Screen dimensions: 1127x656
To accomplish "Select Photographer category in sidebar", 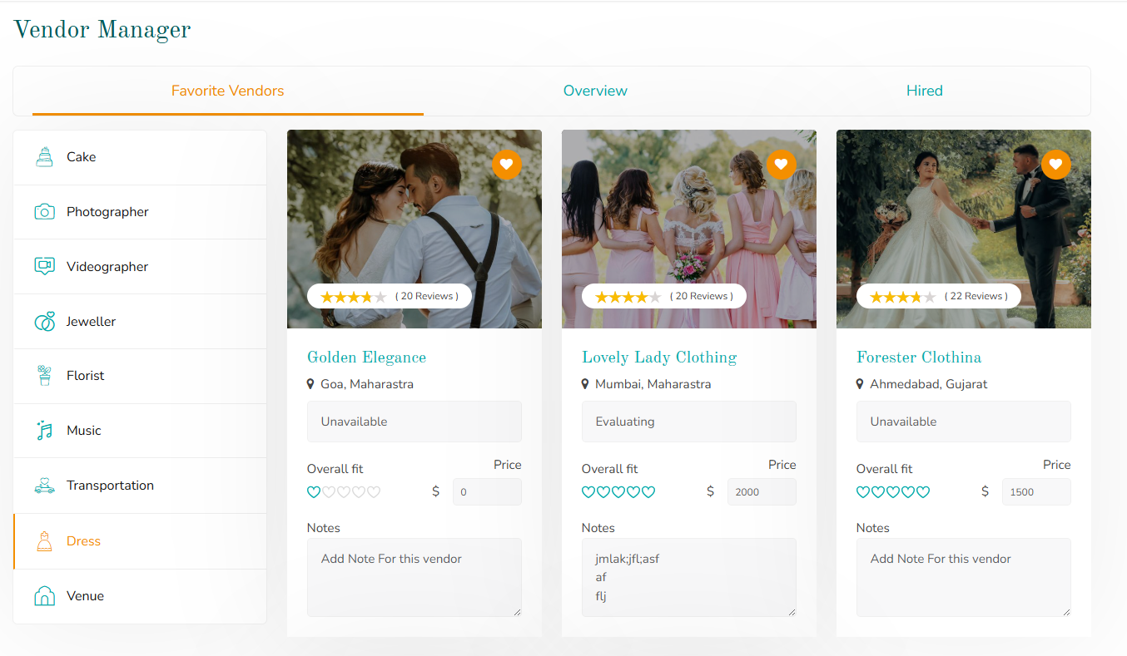I will [x=140, y=212].
